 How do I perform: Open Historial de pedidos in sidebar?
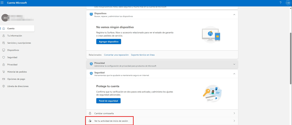(x=17, y=72)
